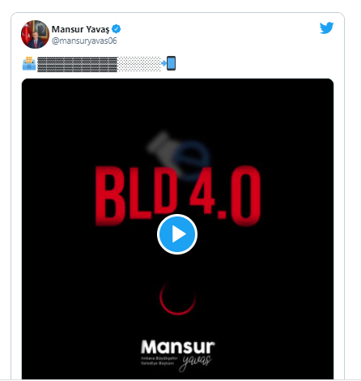The height and width of the screenshot is (381, 361).
Task: Click the white Mansur logo text
Action: (178, 347)
